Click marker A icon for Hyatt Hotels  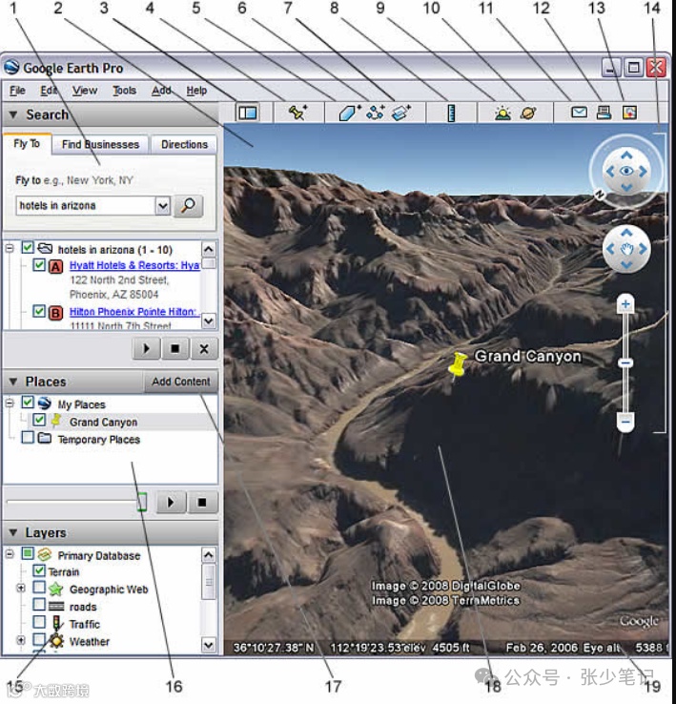coord(55,267)
